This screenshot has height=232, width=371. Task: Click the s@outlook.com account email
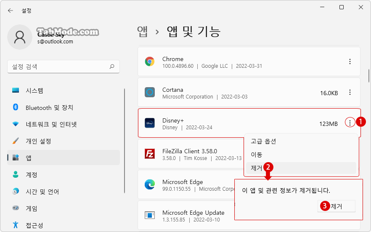click(x=55, y=41)
